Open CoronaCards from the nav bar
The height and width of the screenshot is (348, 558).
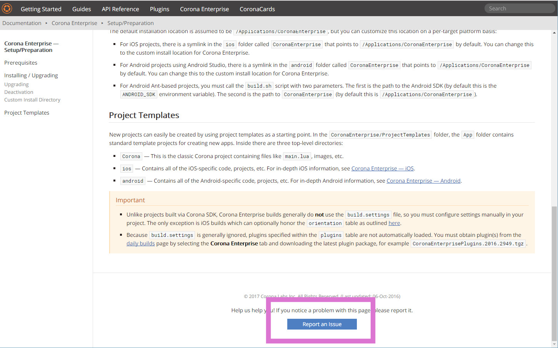point(257,9)
